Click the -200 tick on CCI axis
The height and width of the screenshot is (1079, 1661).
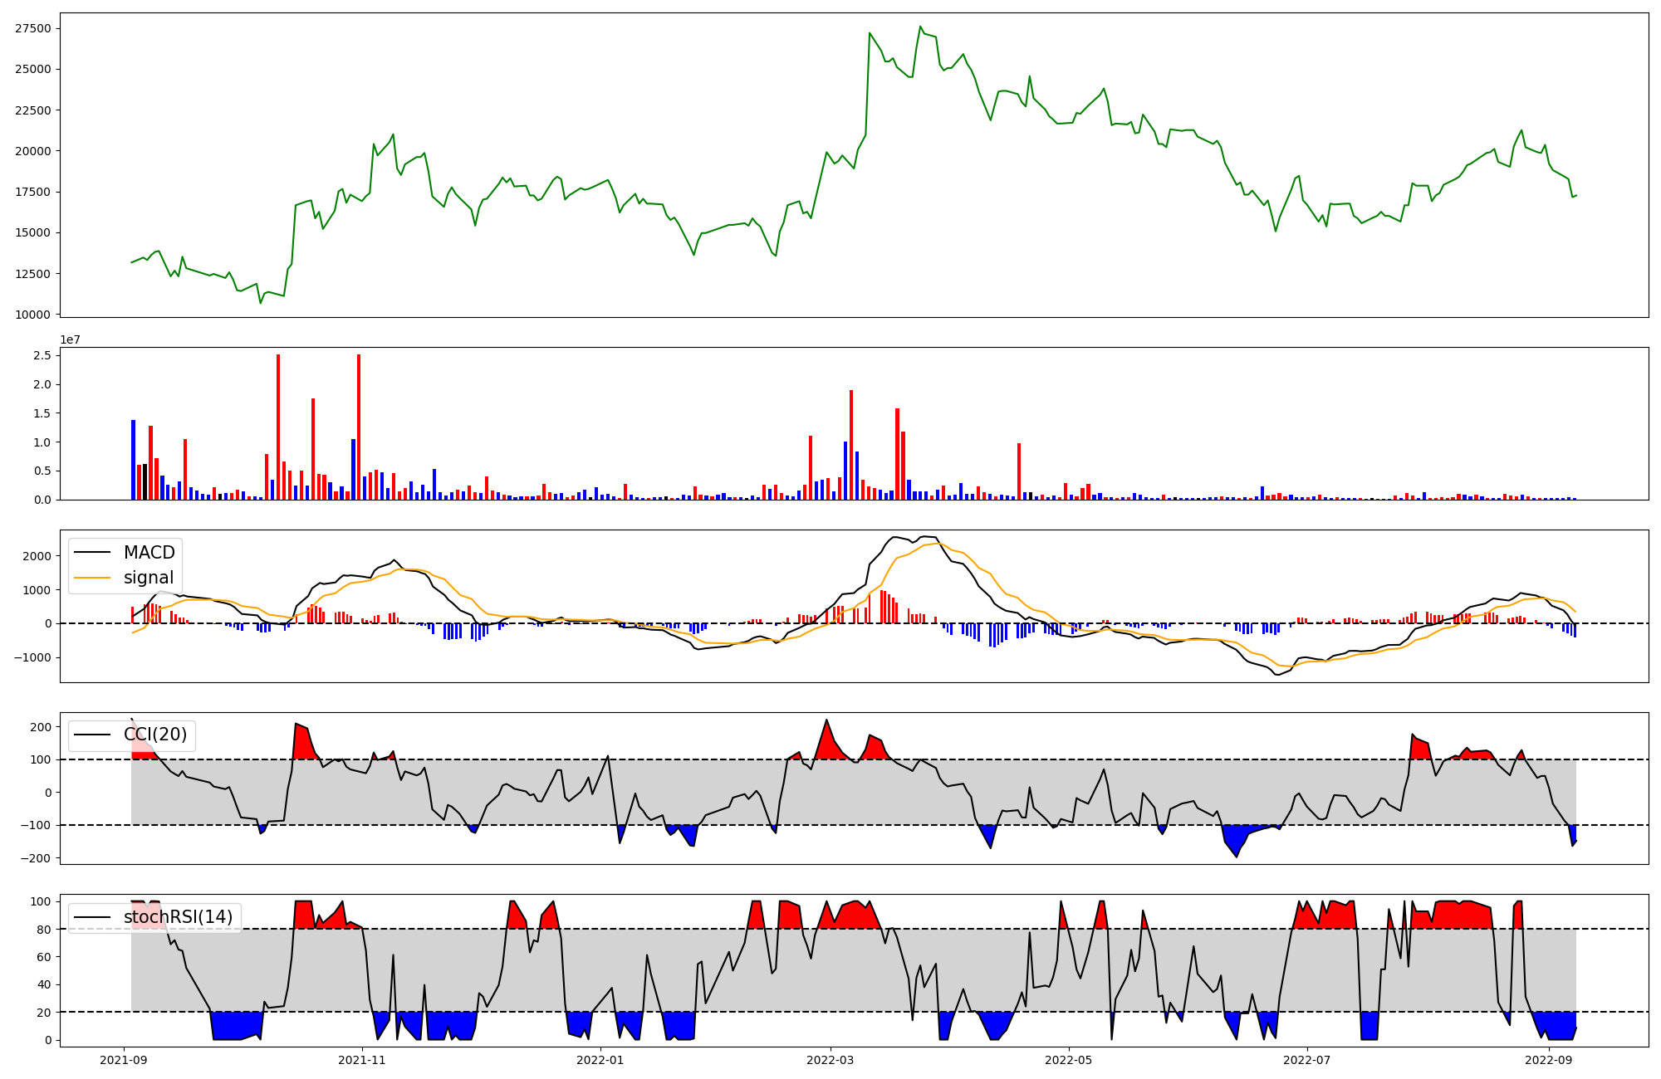point(37,858)
